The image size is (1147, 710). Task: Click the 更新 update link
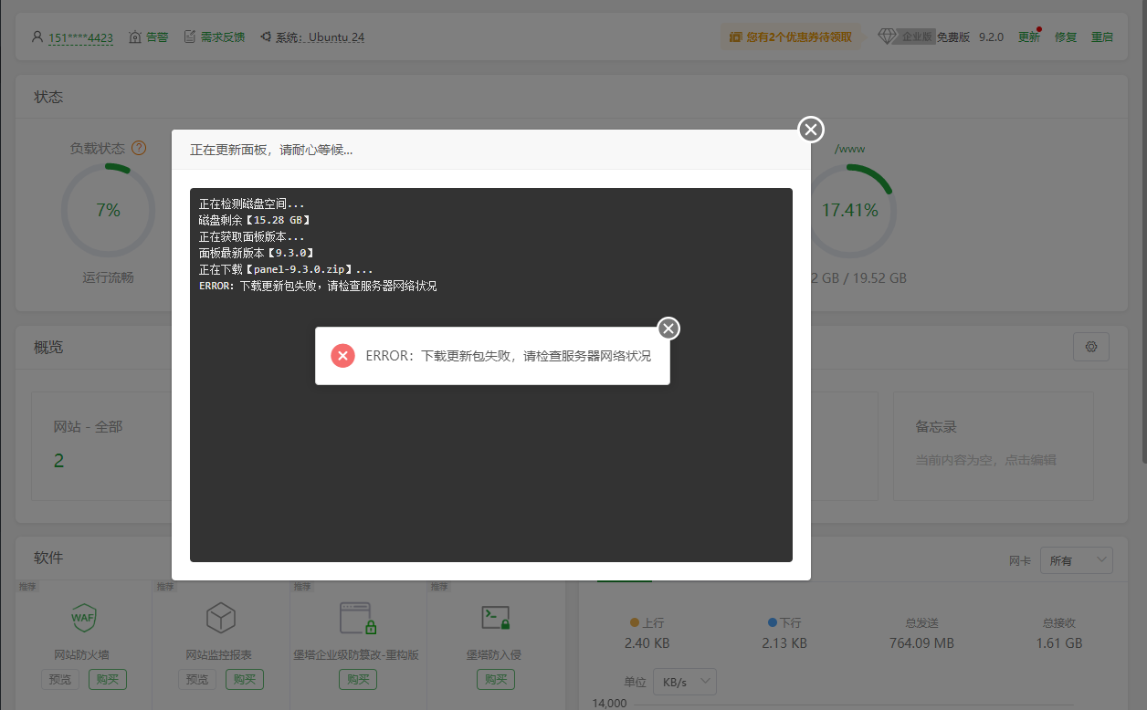pyautogui.click(x=1029, y=37)
